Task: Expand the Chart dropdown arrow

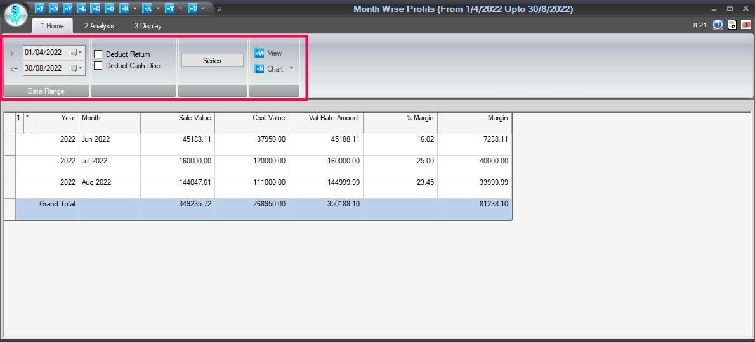Action: point(291,68)
